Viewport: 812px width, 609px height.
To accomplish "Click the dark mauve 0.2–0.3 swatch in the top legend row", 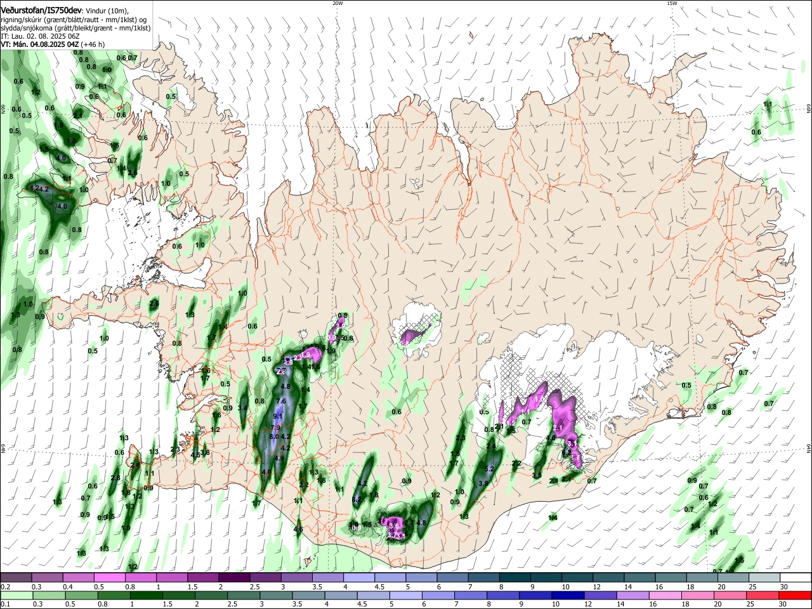I will (16, 578).
